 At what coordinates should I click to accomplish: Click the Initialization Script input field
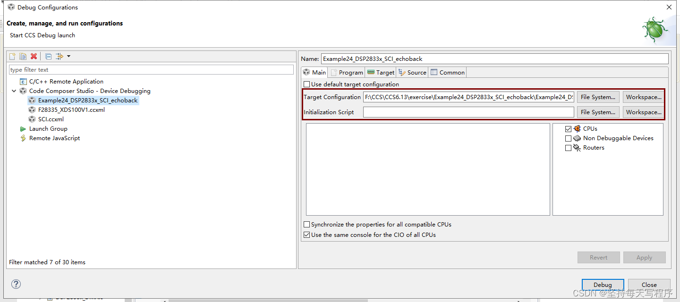click(x=468, y=112)
